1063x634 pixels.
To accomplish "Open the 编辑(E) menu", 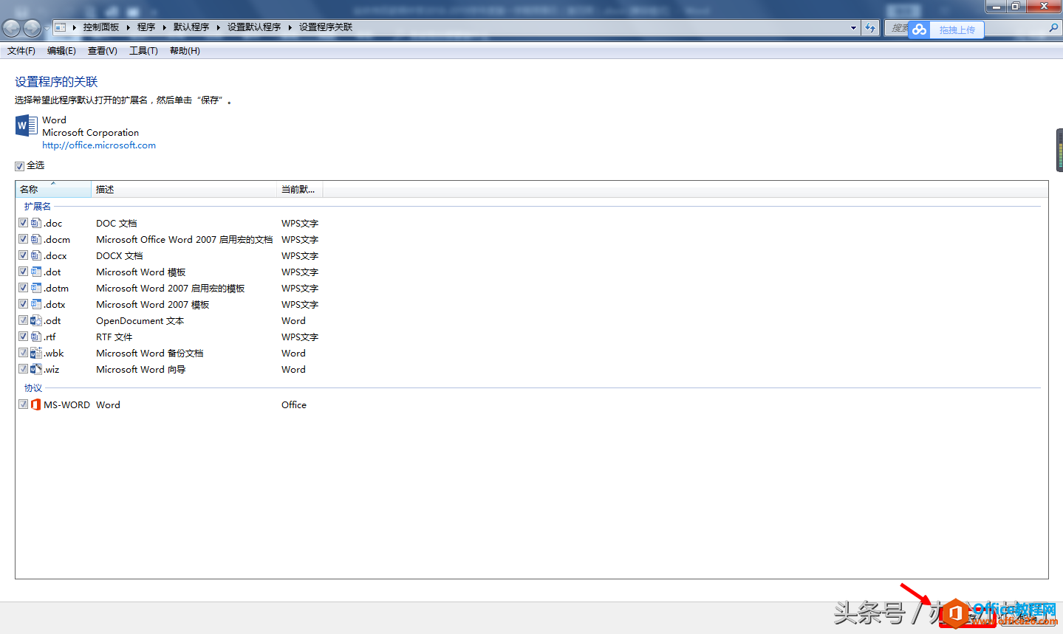I will [61, 51].
